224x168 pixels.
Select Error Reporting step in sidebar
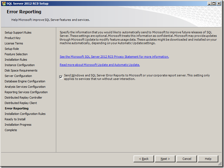pos(17,108)
